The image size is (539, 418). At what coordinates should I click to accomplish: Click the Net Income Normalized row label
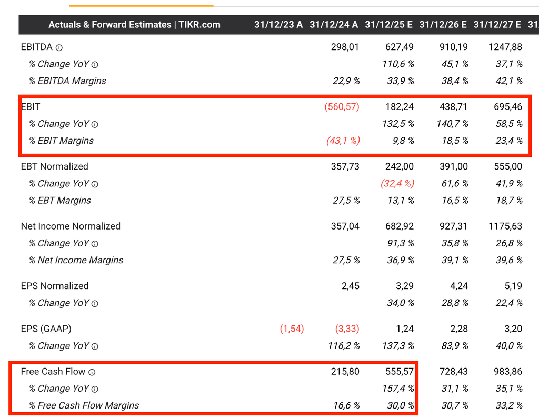[x=71, y=226]
